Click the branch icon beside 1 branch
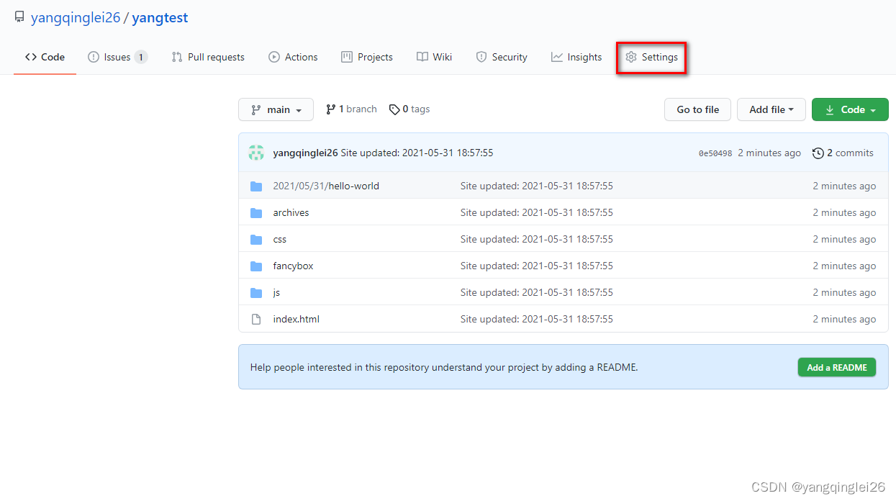Image resolution: width=896 pixels, height=501 pixels. pyautogui.click(x=330, y=109)
